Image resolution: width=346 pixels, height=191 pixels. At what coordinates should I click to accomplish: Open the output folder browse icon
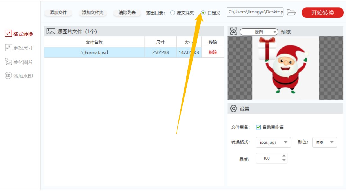[291, 12]
